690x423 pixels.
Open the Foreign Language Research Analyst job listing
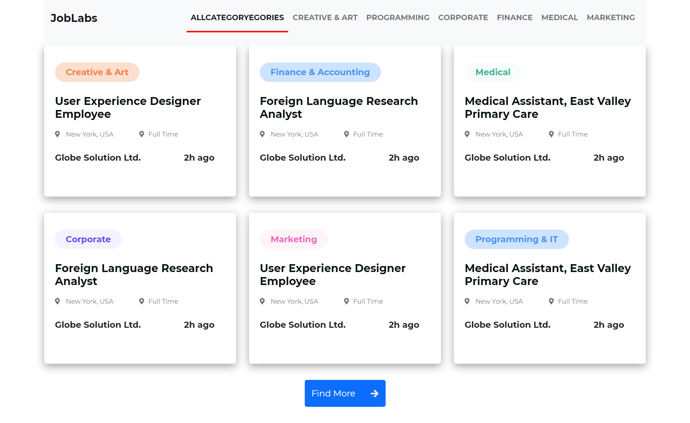[339, 107]
